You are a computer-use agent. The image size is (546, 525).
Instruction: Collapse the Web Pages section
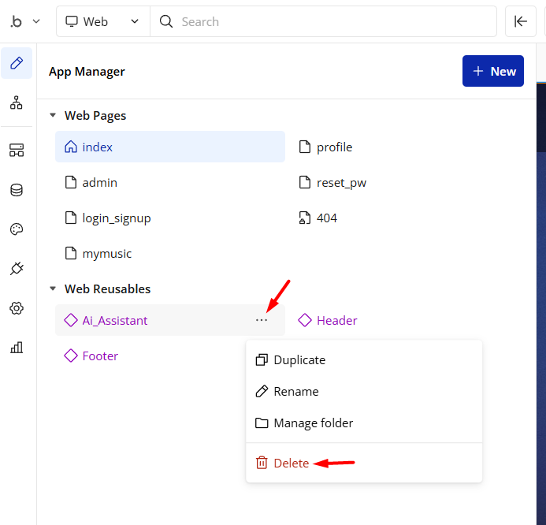(x=53, y=116)
